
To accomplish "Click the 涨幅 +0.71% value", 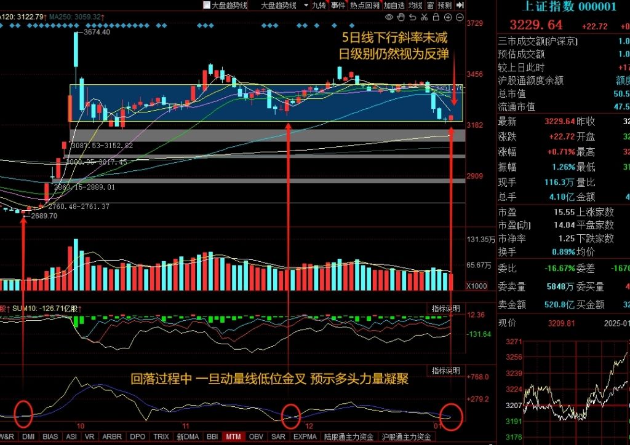I will pyautogui.click(x=561, y=152).
